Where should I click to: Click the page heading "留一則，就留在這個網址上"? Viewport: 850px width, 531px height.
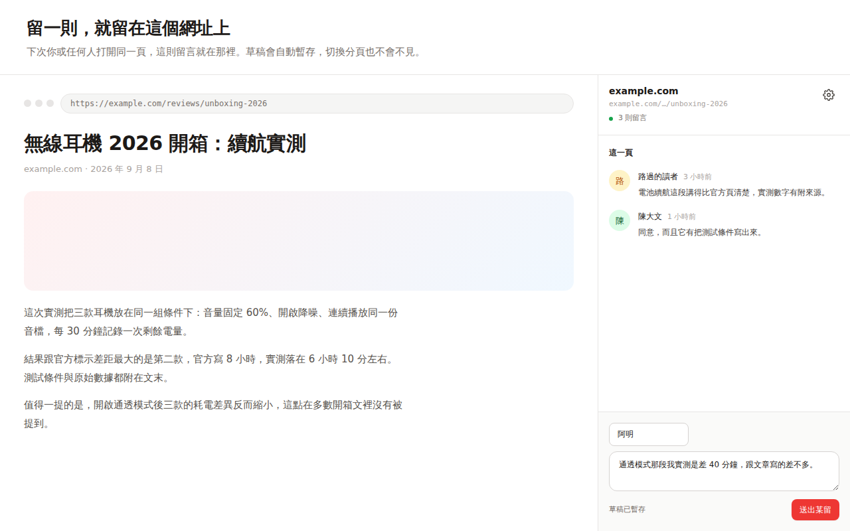point(128,29)
